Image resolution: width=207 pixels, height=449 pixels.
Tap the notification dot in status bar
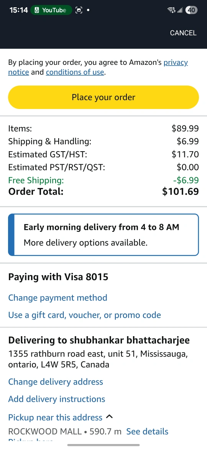(88, 10)
